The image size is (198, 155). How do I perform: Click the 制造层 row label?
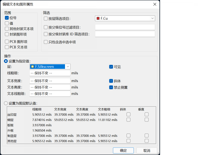pos(12,136)
